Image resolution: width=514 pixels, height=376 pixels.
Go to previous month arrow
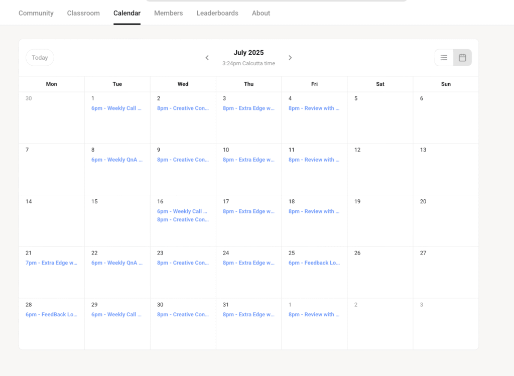[207, 58]
